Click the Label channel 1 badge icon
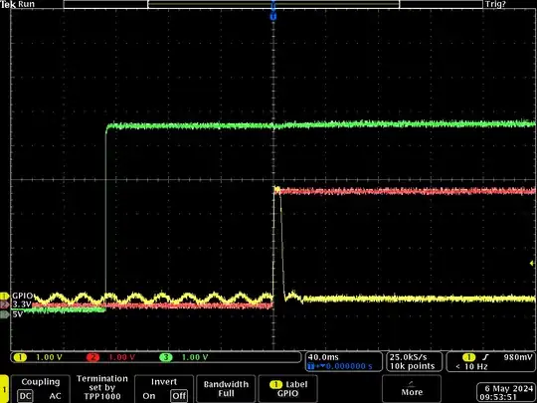This screenshot has width=537, height=403. pos(275,384)
